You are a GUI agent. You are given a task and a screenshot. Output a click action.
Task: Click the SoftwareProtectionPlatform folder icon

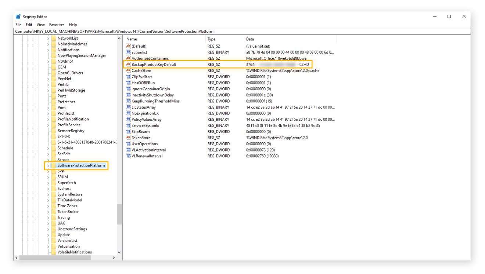click(x=54, y=165)
